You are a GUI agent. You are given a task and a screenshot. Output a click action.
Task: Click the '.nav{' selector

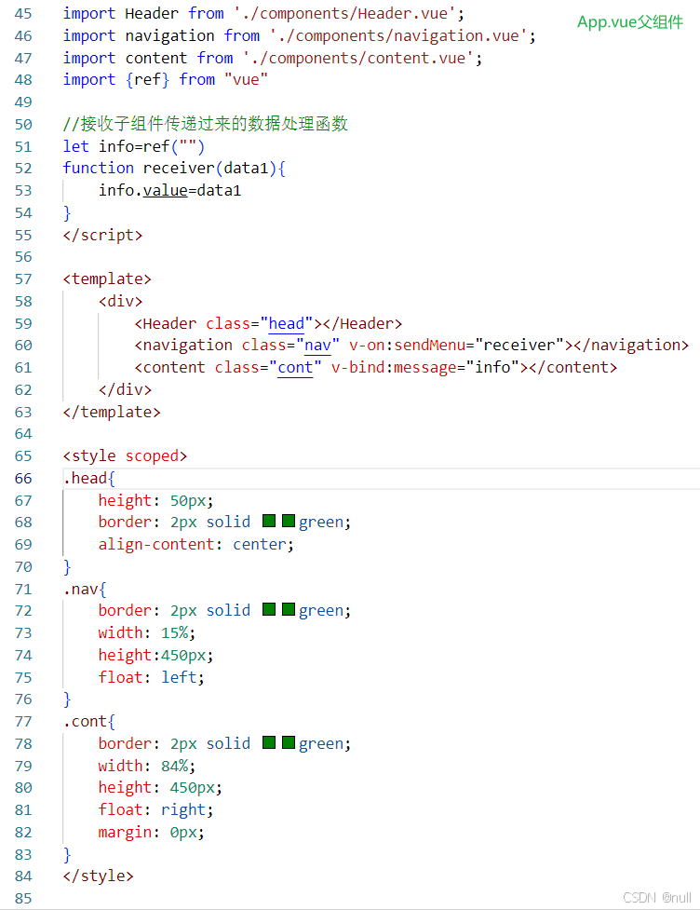pyautogui.click(x=85, y=589)
